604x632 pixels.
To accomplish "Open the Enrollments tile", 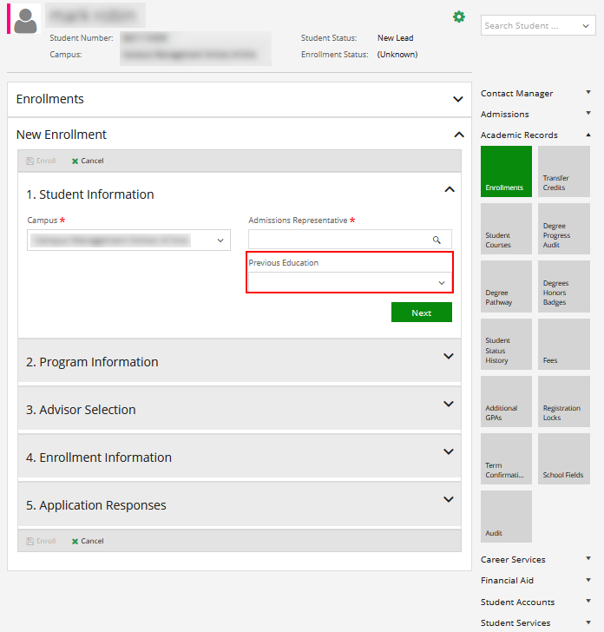I will pyautogui.click(x=506, y=171).
